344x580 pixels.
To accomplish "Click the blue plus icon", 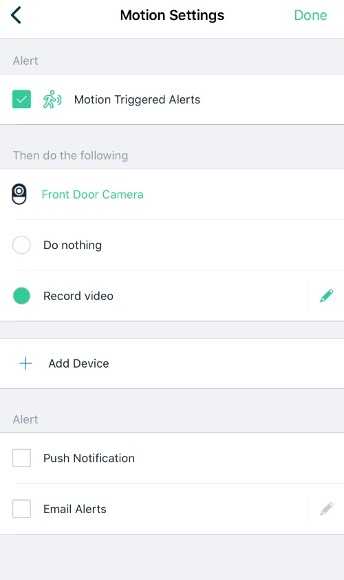I will click(x=25, y=363).
